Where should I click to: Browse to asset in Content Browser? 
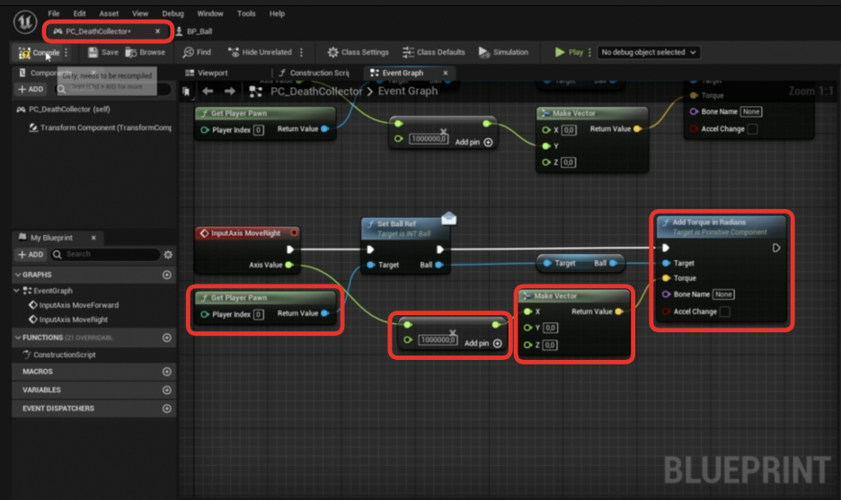click(146, 52)
